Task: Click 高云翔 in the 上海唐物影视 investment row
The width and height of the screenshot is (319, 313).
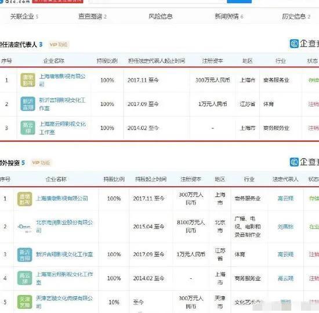Action: (285, 198)
